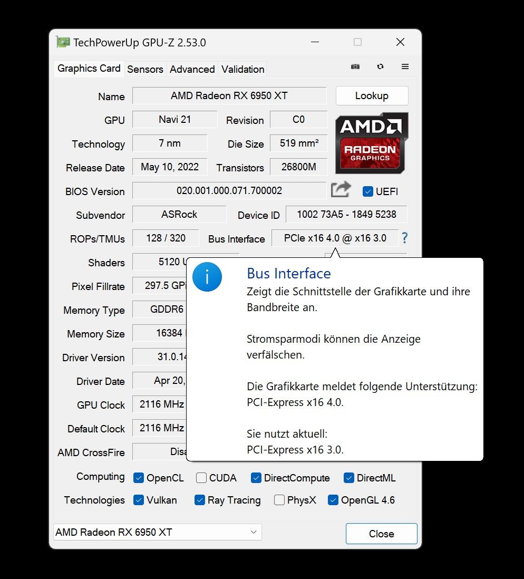Open the GPU selection dropdown

click(x=157, y=532)
